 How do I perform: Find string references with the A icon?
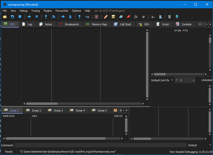point(153,17)
